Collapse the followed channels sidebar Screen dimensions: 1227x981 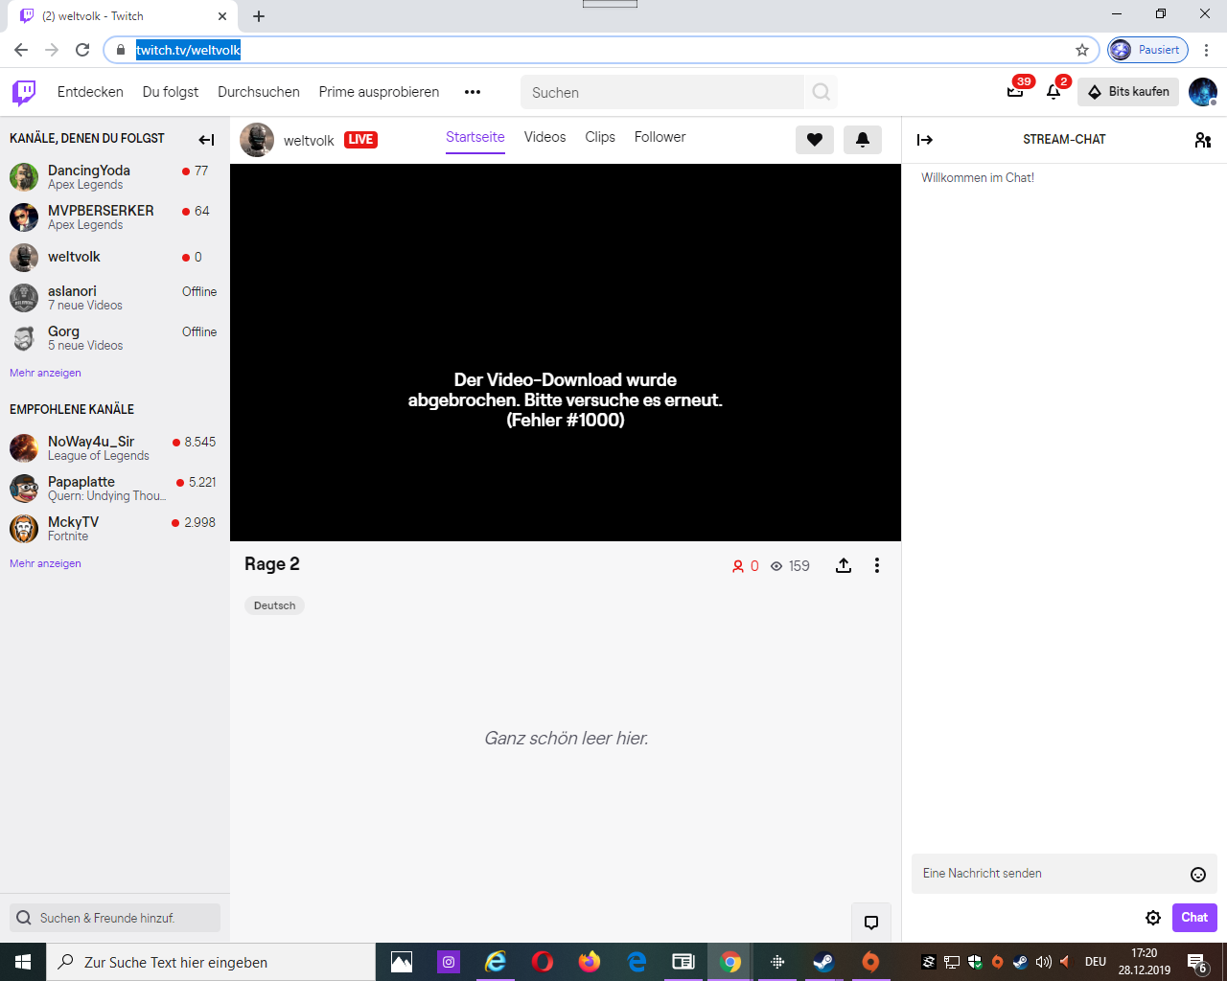click(x=206, y=140)
